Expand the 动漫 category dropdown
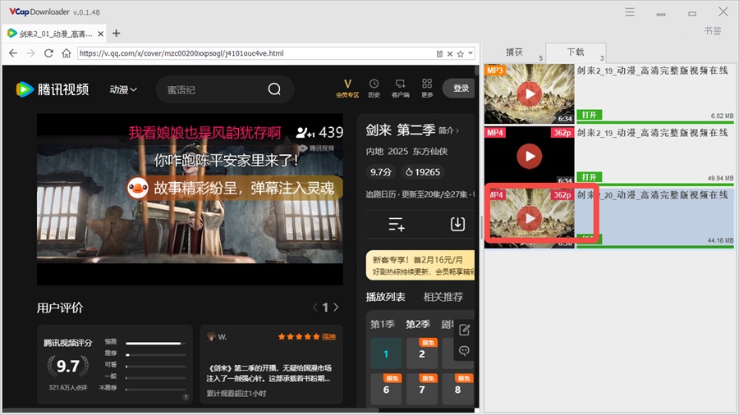The image size is (739, 415). click(x=123, y=89)
